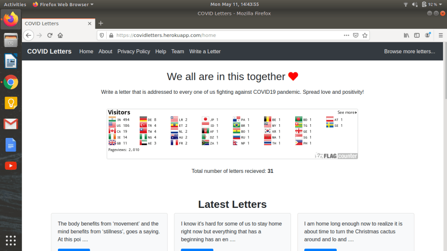Screen dimensions: 447x251
Task: Bookmark this page with star
Action: click(x=365, y=35)
